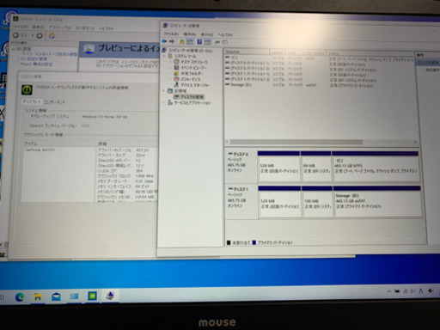Switch to the Components tab in System Information
The height and width of the screenshot is (330, 440).
pos(54,102)
